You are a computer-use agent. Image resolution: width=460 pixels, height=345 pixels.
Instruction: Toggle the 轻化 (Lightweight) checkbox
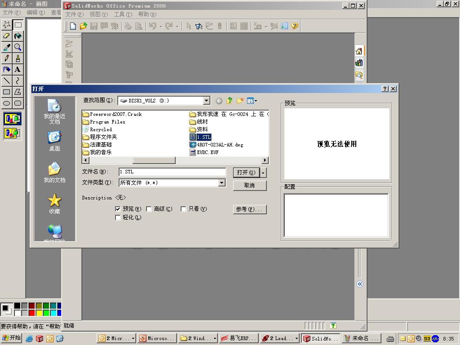tap(118, 217)
